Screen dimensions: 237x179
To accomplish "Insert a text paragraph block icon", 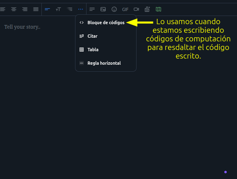I will click(x=92, y=9).
